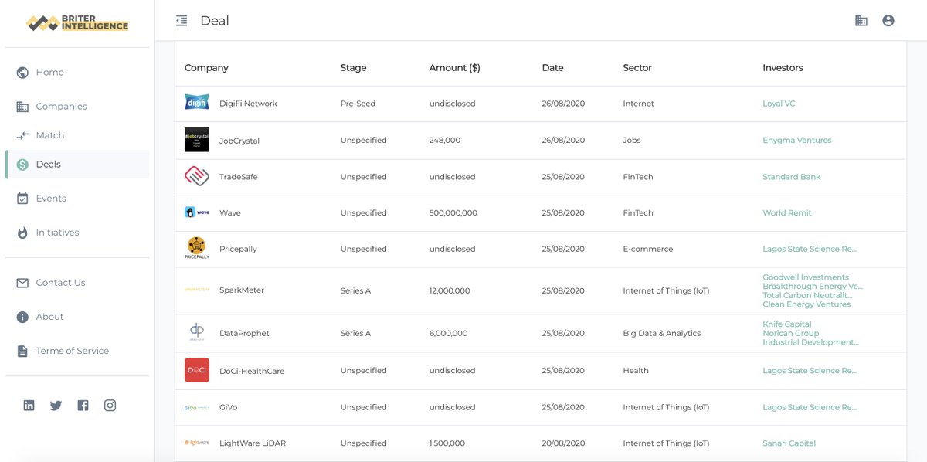Screen dimensions: 927x462
Task: Open Companies menu item
Action: pyautogui.click(x=62, y=107)
